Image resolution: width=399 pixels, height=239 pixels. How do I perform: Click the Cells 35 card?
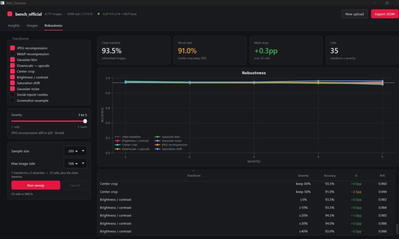[x=362, y=50]
